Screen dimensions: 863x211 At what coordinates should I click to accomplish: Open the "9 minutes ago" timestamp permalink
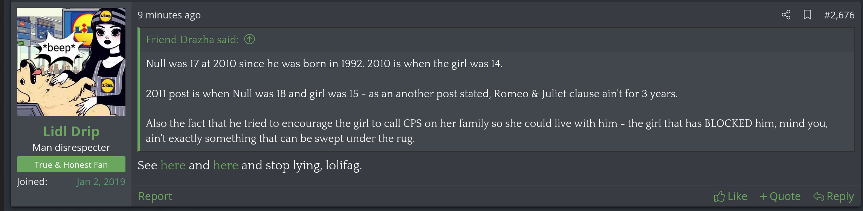pos(169,15)
